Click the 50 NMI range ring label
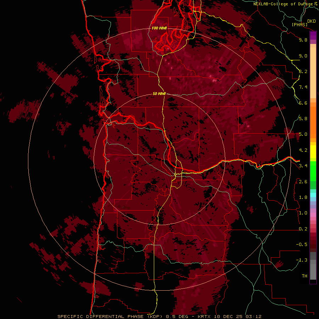 (x=159, y=94)
